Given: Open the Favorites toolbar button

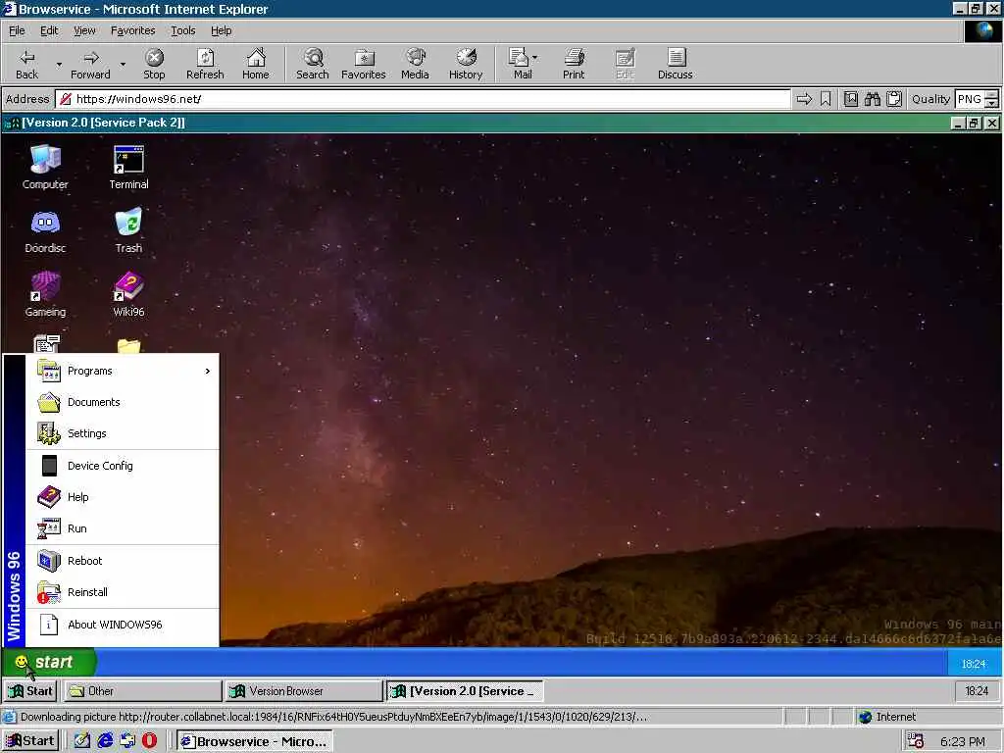Looking at the screenshot, I should click(363, 64).
